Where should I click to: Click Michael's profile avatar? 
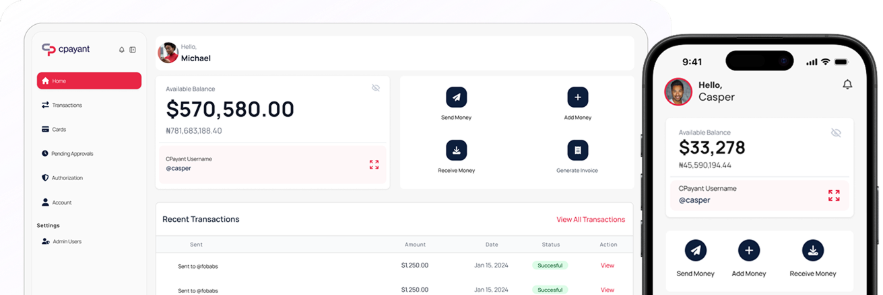168,52
